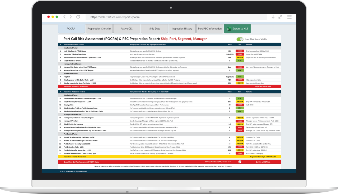Click the HIGH risk badge for Ship Age Risk
Screen dimensions: 338x194
click(x=240, y=105)
